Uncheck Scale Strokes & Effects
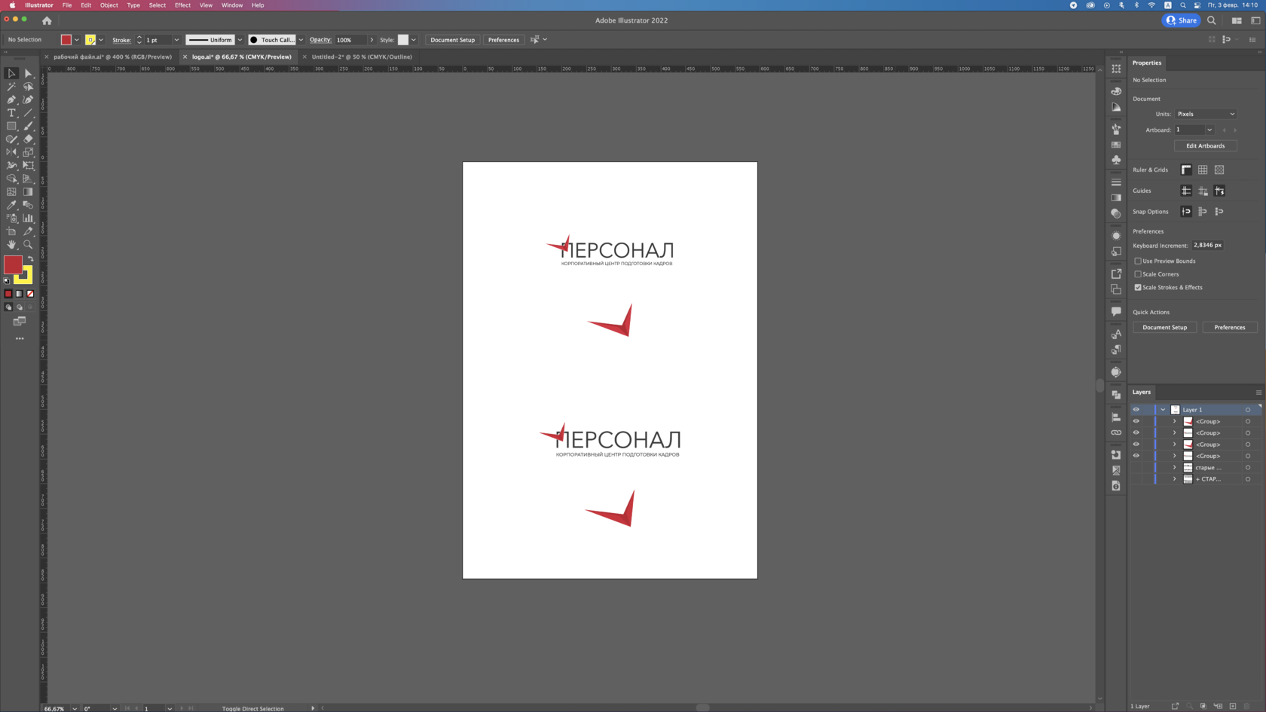The height and width of the screenshot is (712, 1266). (x=1138, y=288)
